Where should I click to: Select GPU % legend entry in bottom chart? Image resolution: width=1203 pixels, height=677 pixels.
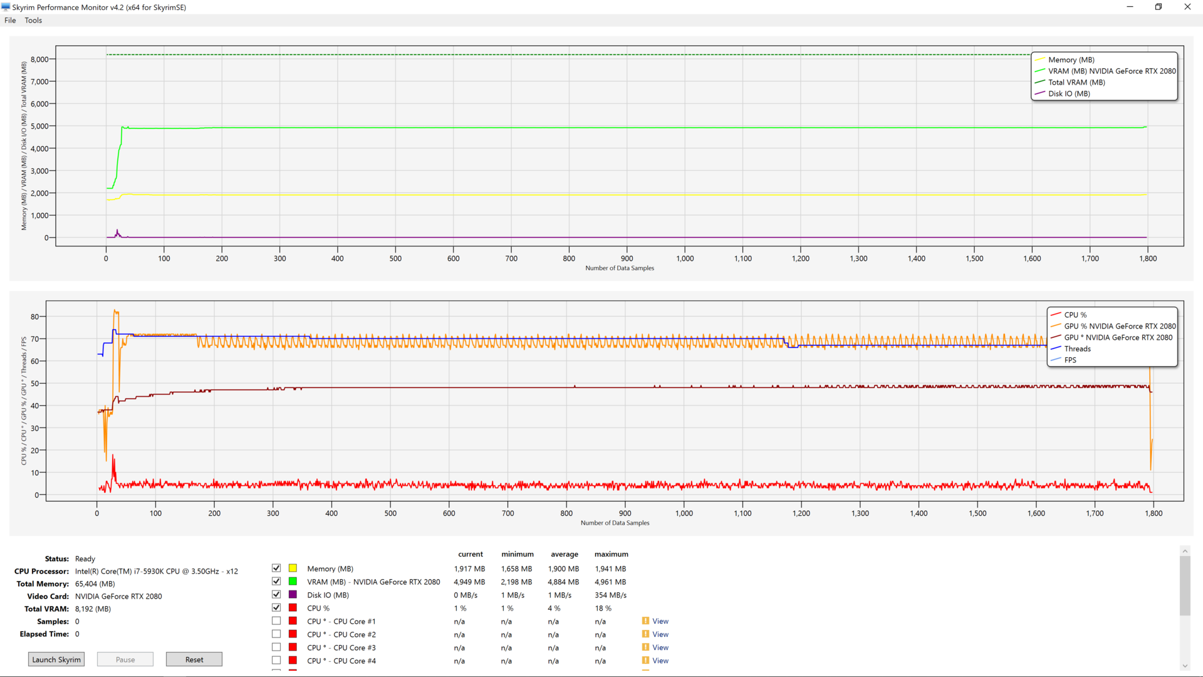pos(1113,326)
